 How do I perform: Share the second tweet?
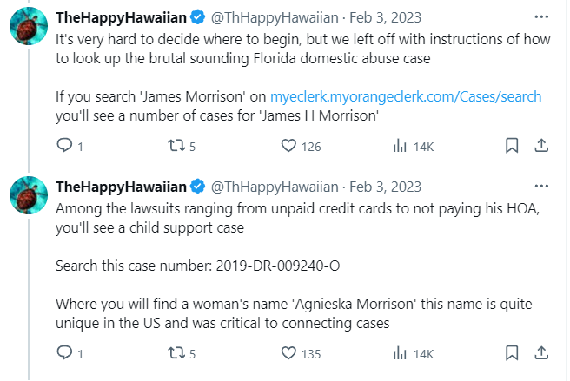(x=540, y=352)
